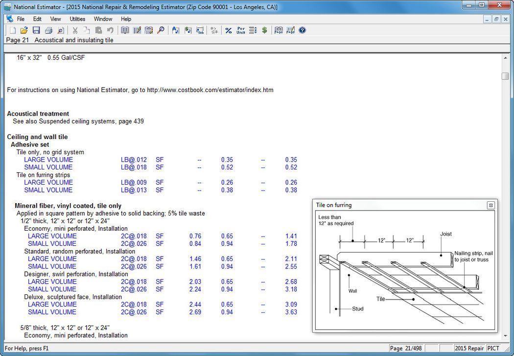
Task: Select the Find magnifier tool
Action: coord(162,30)
